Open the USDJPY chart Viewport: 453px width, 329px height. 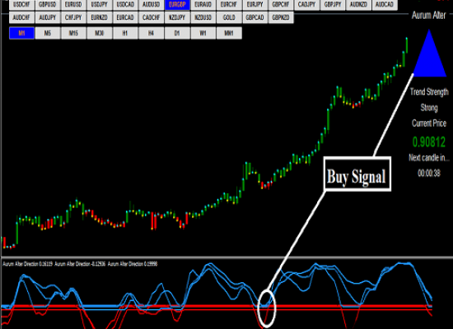point(100,5)
